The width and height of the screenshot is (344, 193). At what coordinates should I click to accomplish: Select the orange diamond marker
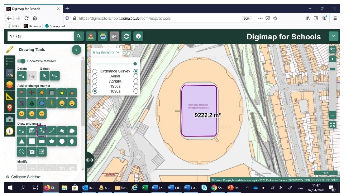[42, 93]
